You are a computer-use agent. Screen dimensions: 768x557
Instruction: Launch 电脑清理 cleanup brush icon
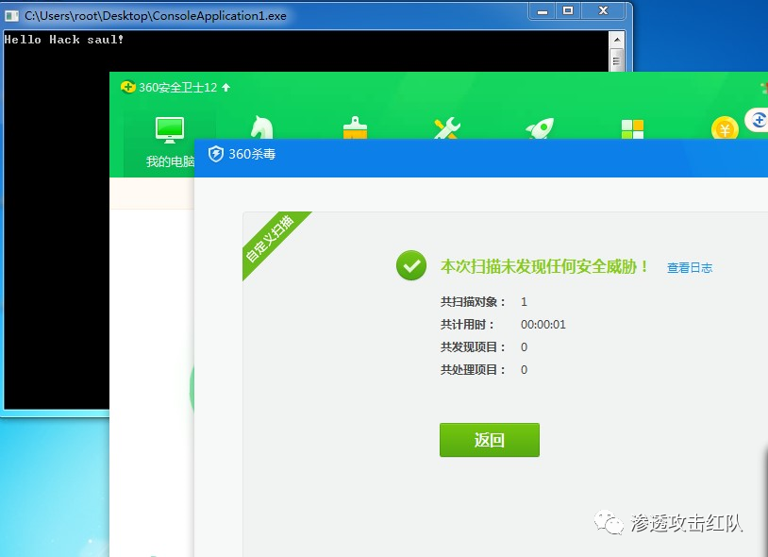(354, 126)
